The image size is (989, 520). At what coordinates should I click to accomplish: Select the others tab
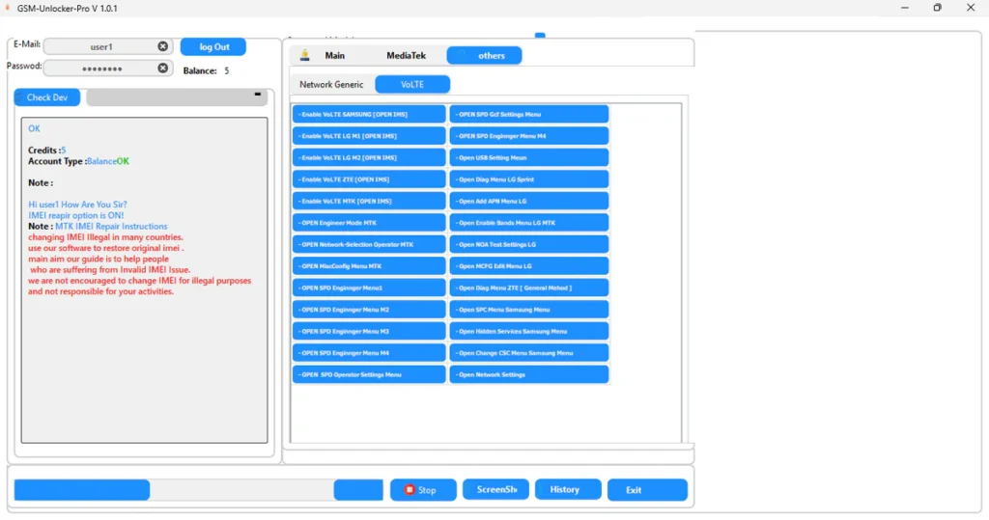(x=491, y=56)
